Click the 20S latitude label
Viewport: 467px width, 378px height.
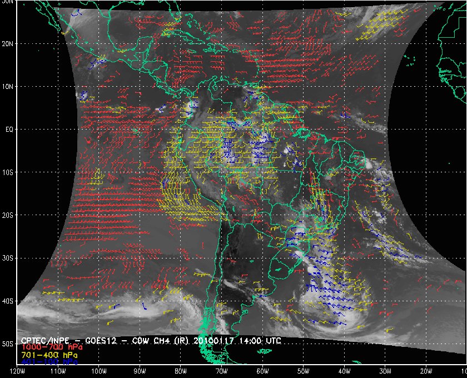[7, 215]
